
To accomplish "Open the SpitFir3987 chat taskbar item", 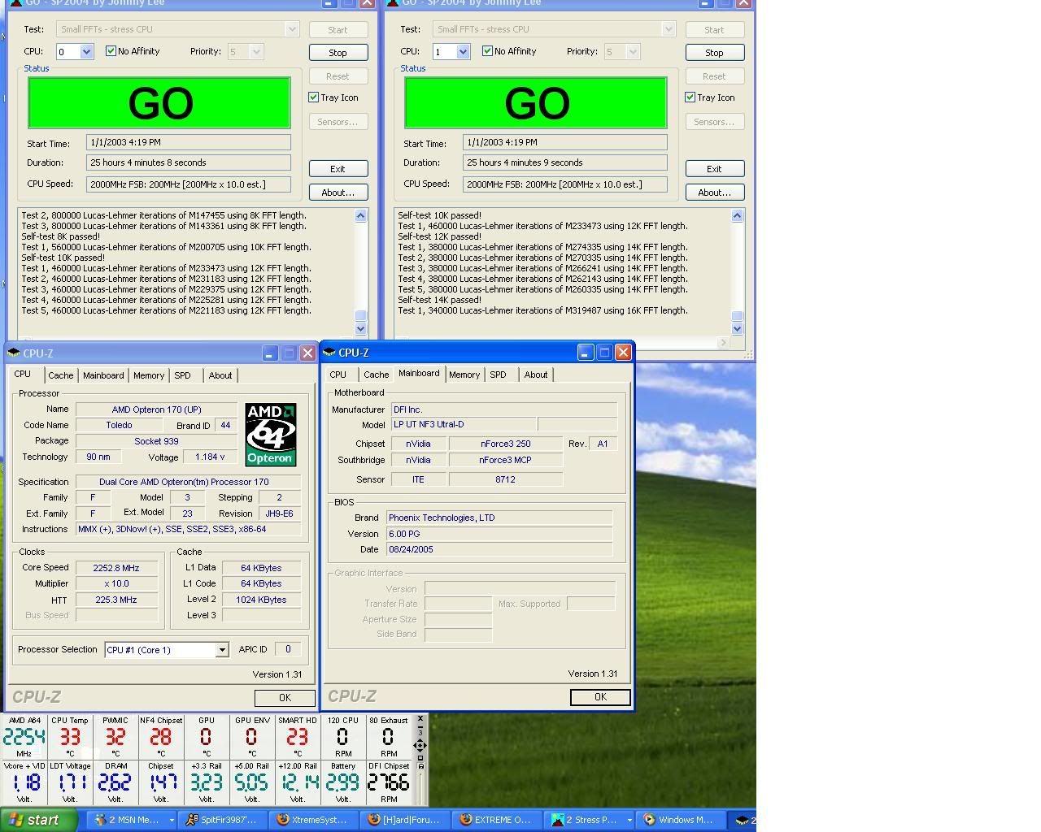I will 222,820.
